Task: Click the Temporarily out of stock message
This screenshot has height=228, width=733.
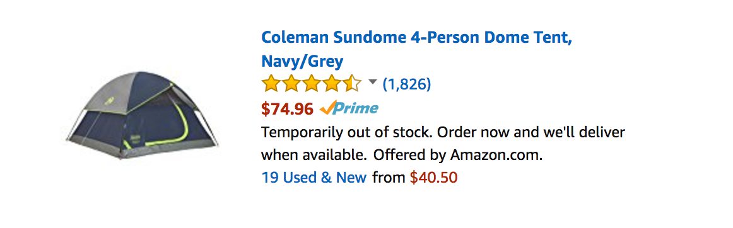Action: click(x=348, y=132)
